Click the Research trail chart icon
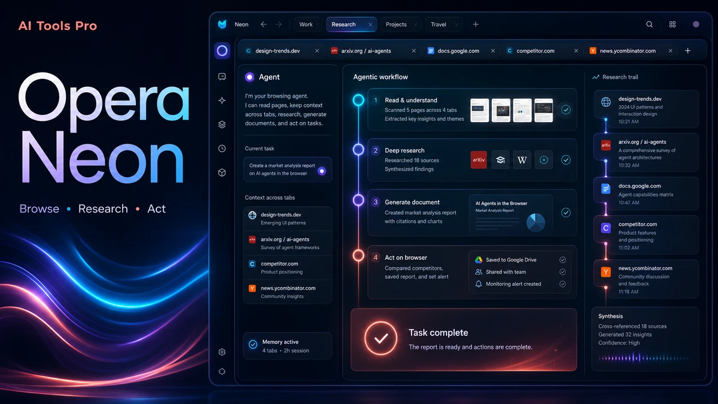The height and width of the screenshot is (404, 718). (x=596, y=77)
